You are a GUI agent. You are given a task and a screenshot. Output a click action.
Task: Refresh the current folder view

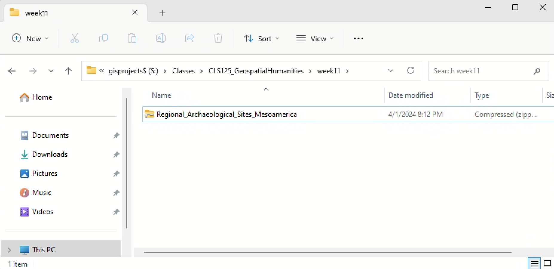(x=411, y=71)
